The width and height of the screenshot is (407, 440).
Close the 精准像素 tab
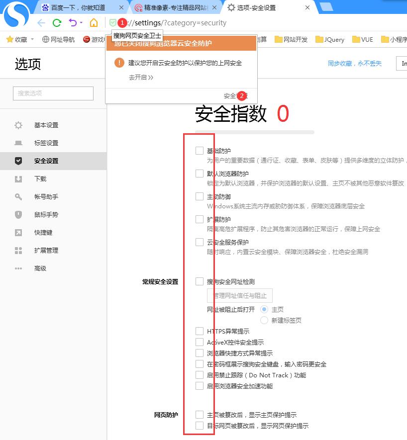point(214,7)
